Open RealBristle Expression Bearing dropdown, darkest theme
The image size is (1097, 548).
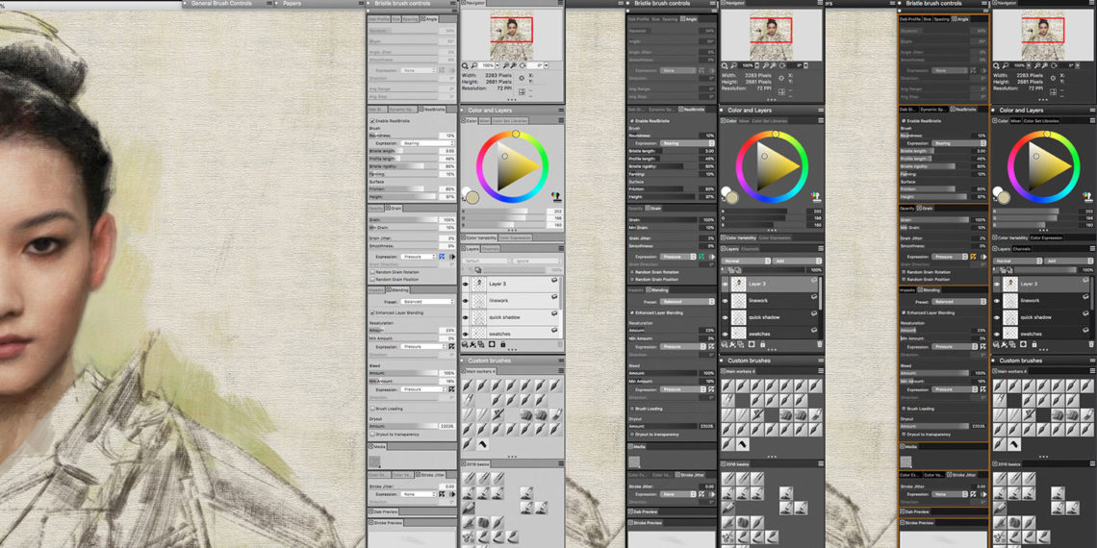click(x=958, y=143)
